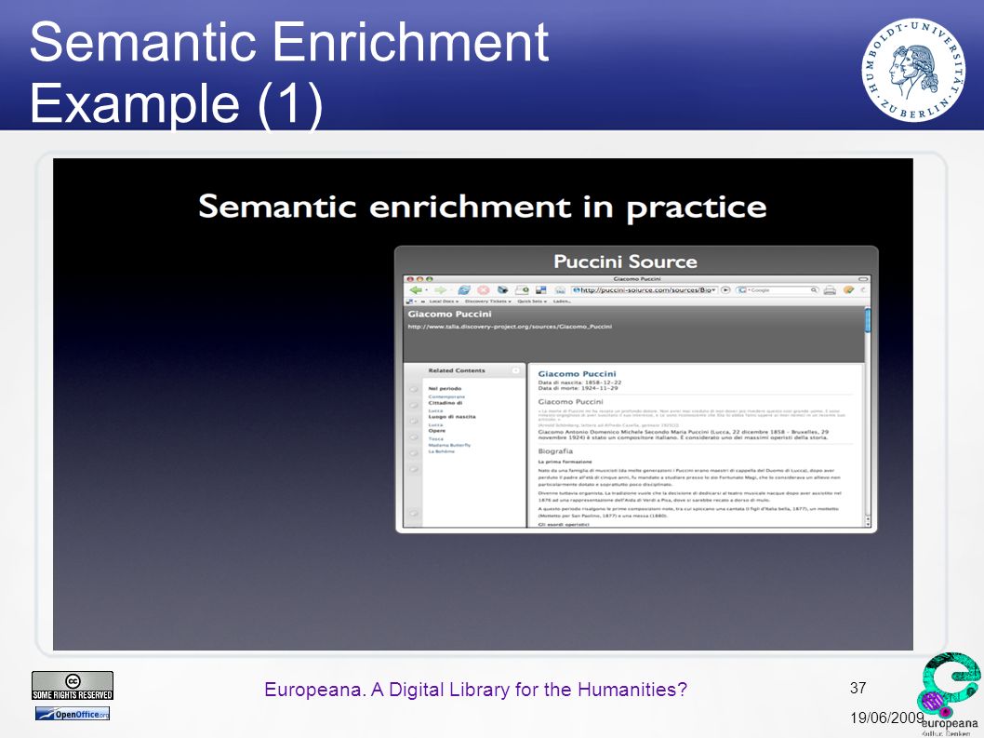Click the Puccini Source caption
The height and width of the screenshot is (738, 984).
[x=625, y=262]
